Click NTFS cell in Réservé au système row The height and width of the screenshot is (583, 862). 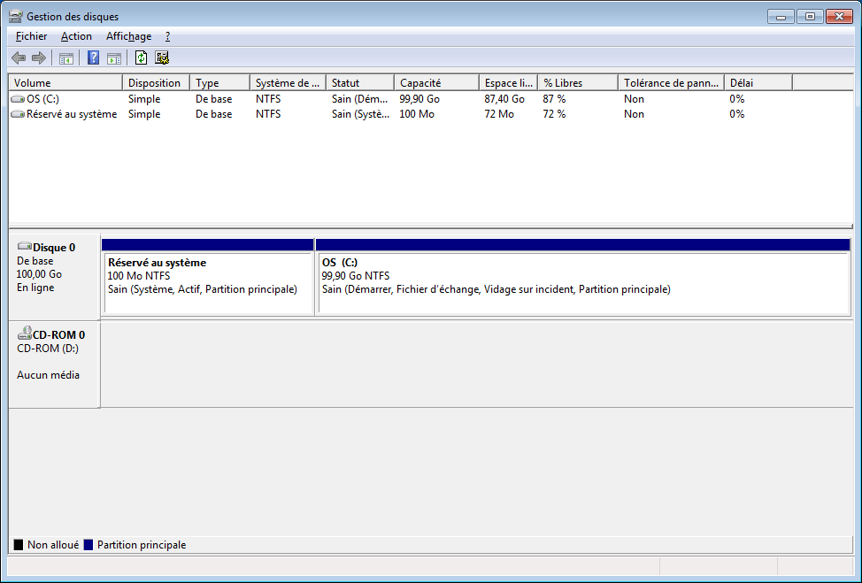point(268,114)
